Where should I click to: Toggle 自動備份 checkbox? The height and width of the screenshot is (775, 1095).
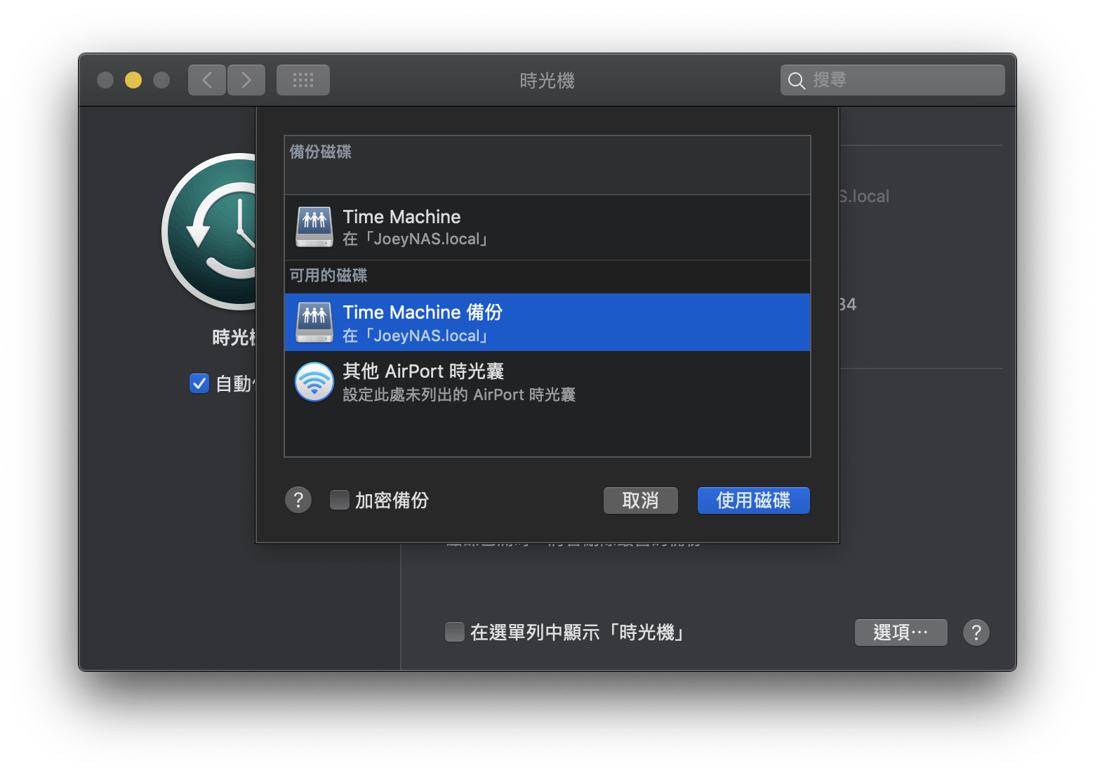click(199, 383)
